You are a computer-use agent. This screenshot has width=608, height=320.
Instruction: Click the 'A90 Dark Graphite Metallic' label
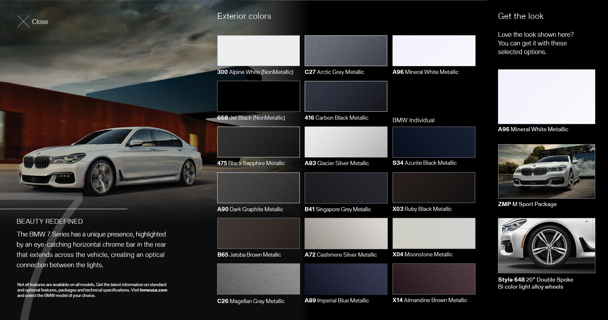tap(250, 209)
